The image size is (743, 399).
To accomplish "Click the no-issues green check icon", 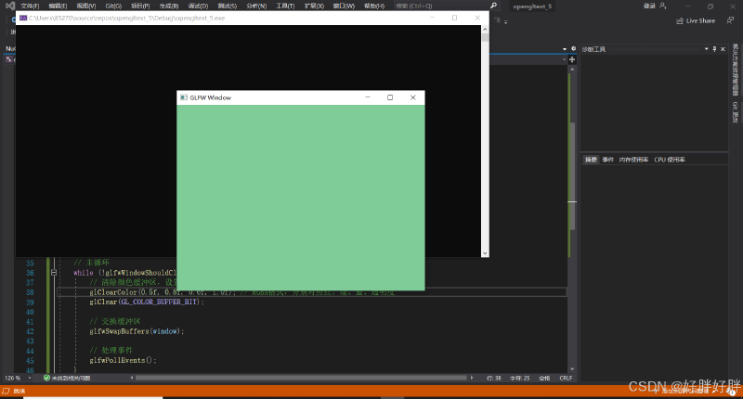I will 46,378.
